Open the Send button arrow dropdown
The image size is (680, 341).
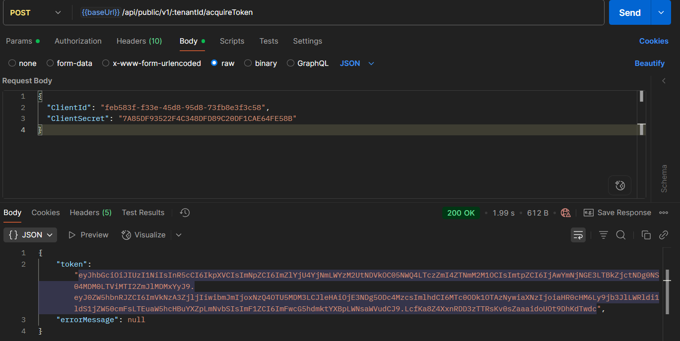point(661,13)
